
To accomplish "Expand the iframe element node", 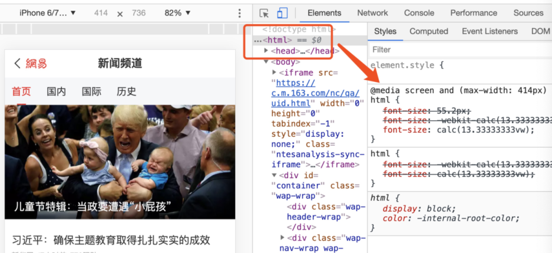I will [x=275, y=73].
